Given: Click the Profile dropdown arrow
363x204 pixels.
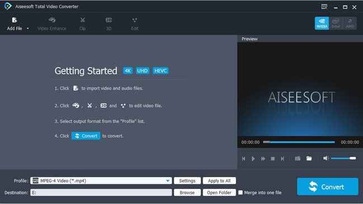Looking at the screenshot, I should (168, 181).
